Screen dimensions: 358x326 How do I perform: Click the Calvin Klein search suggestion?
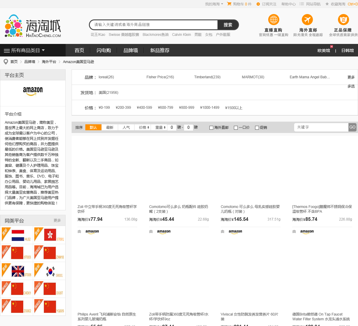click(181, 35)
